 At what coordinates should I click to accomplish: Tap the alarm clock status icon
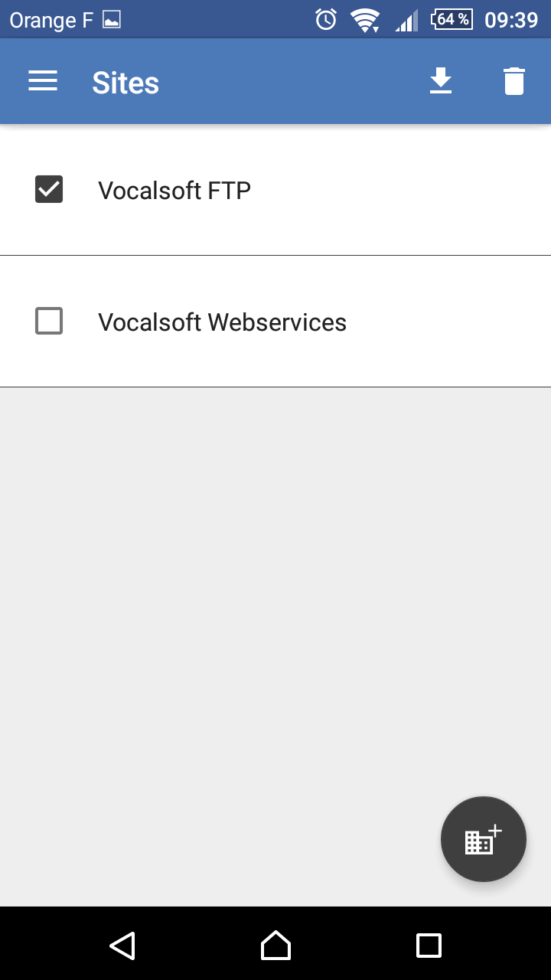[326, 19]
